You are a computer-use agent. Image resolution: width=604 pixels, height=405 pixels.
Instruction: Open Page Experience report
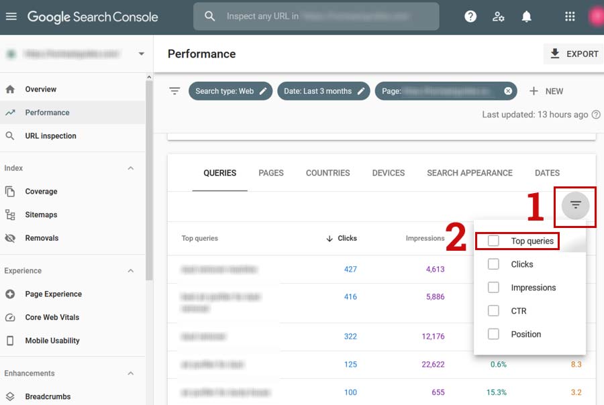point(72,294)
